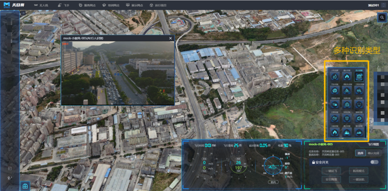Screen dimensions: 388x191
Task: Click the smoke and fire recognition flame icon
Action: pyautogui.click(x=346, y=76)
